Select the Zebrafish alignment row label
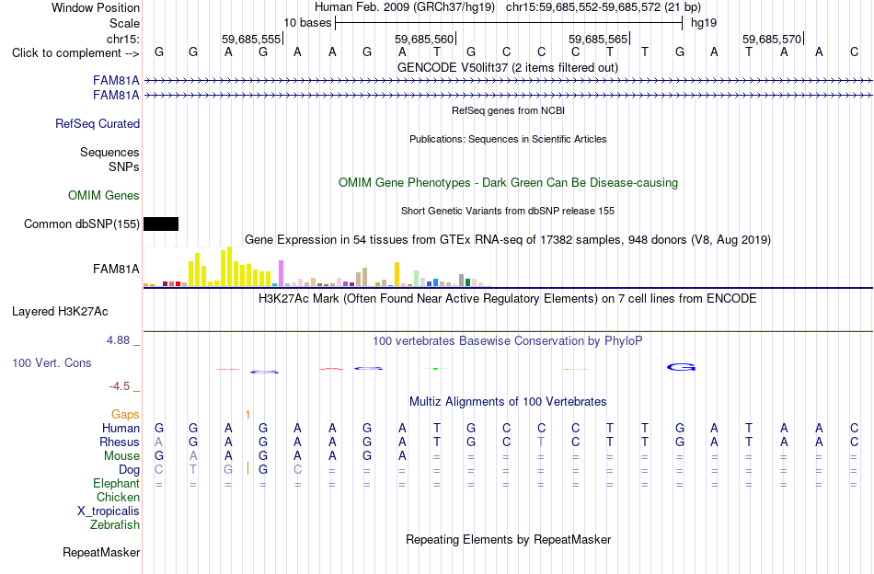Viewport: 874px width, 574px height. click(x=115, y=524)
